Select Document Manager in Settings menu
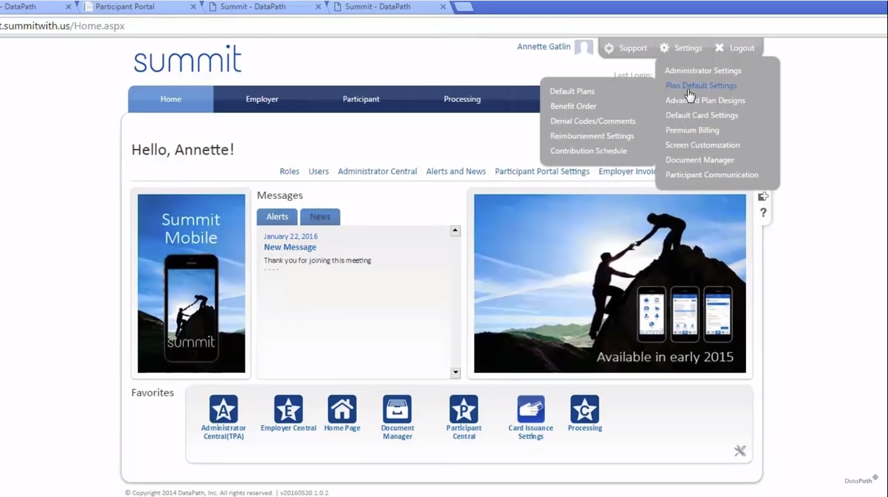Screen dimensions: 888x497 click(699, 160)
